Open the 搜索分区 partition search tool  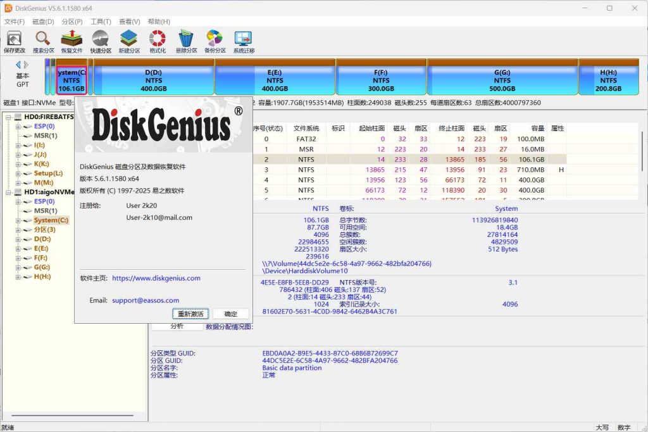click(x=44, y=42)
